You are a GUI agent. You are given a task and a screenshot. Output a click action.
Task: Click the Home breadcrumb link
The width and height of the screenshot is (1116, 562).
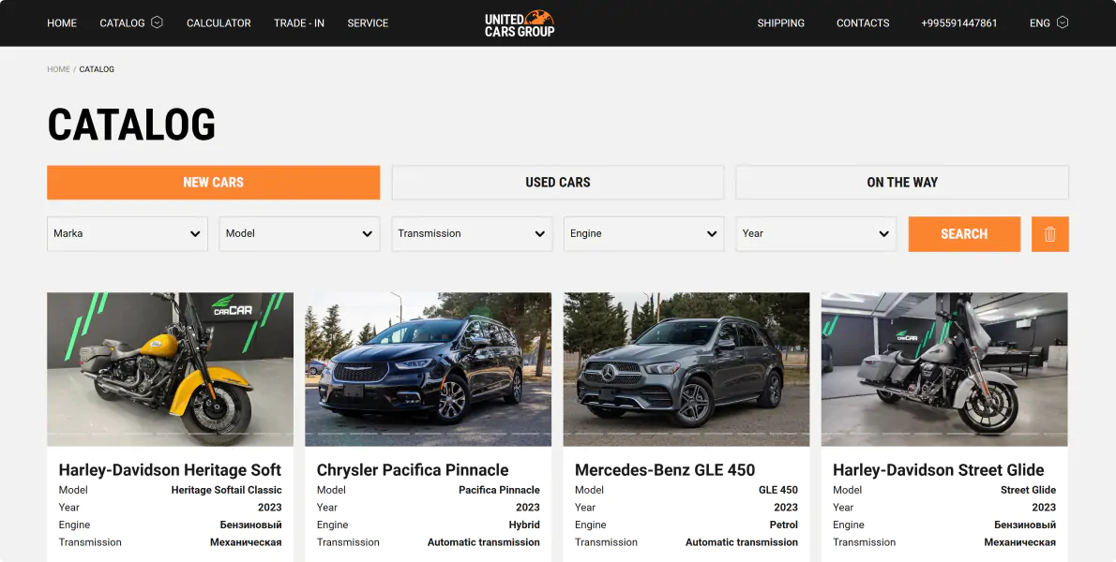coord(58,69)
